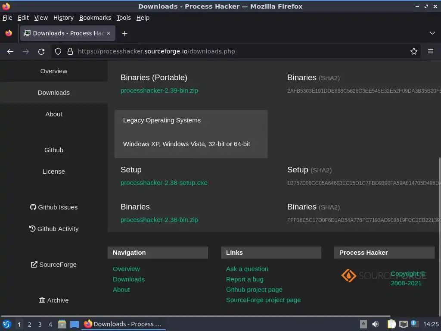Open the Ask a question link
The image size is (441, 331).
point(247,269)
